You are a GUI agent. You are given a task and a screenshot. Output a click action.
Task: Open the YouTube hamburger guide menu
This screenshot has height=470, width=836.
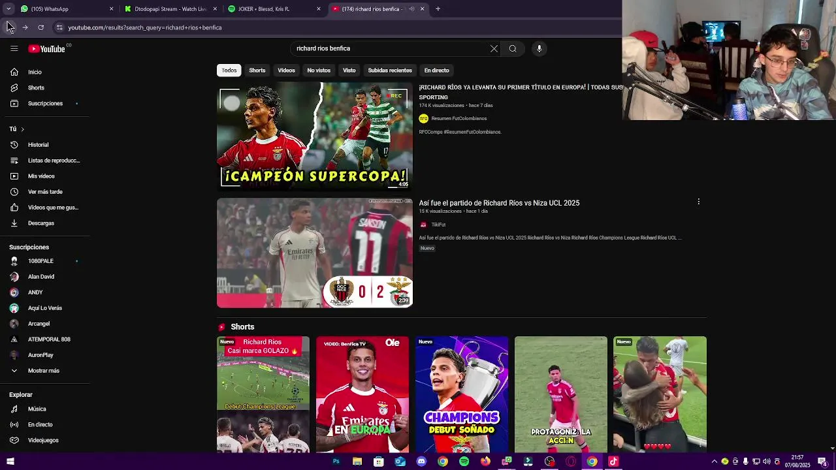point(14,48)
